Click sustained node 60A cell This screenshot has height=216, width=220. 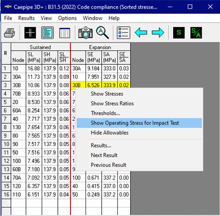18,110
